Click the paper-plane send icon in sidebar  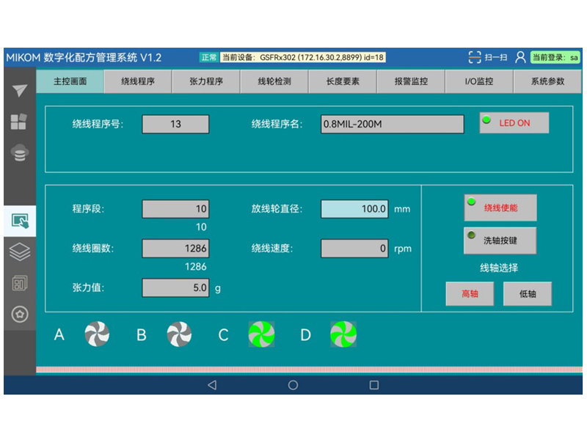20,90
